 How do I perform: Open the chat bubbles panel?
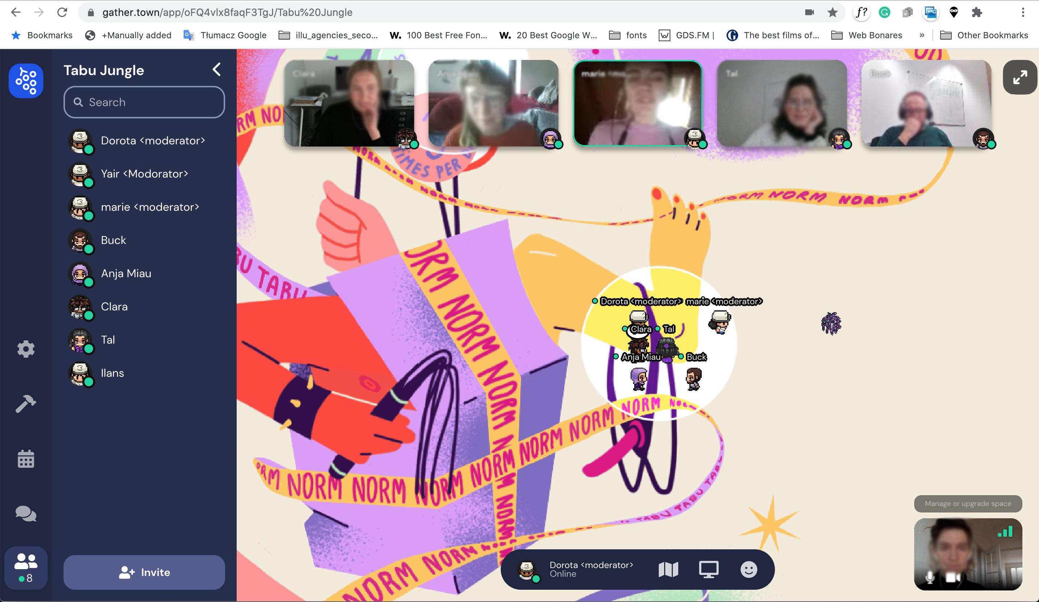(26, 514)
